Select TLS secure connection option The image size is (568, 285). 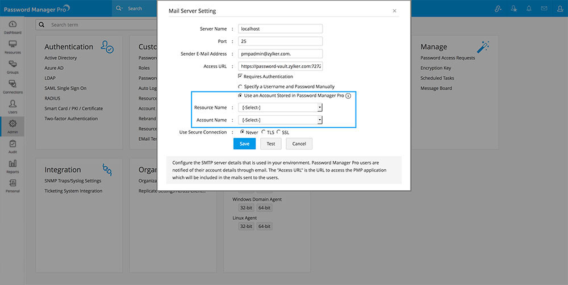(264, 132)
